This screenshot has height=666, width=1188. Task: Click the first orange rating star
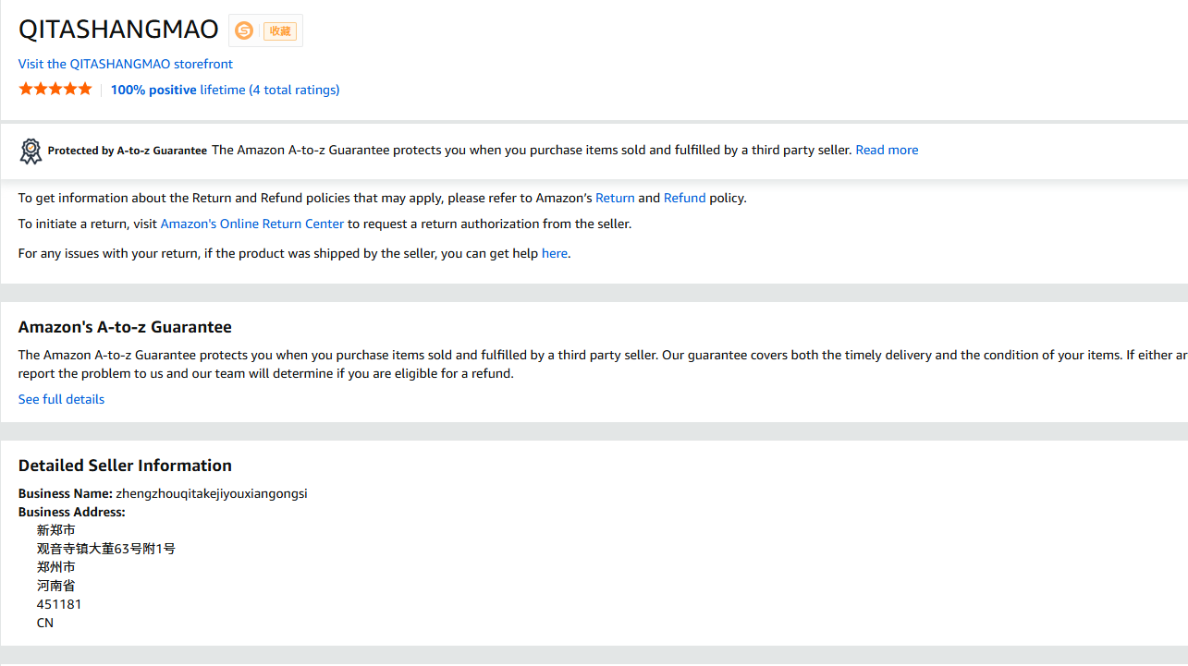(x=26, y=90)
